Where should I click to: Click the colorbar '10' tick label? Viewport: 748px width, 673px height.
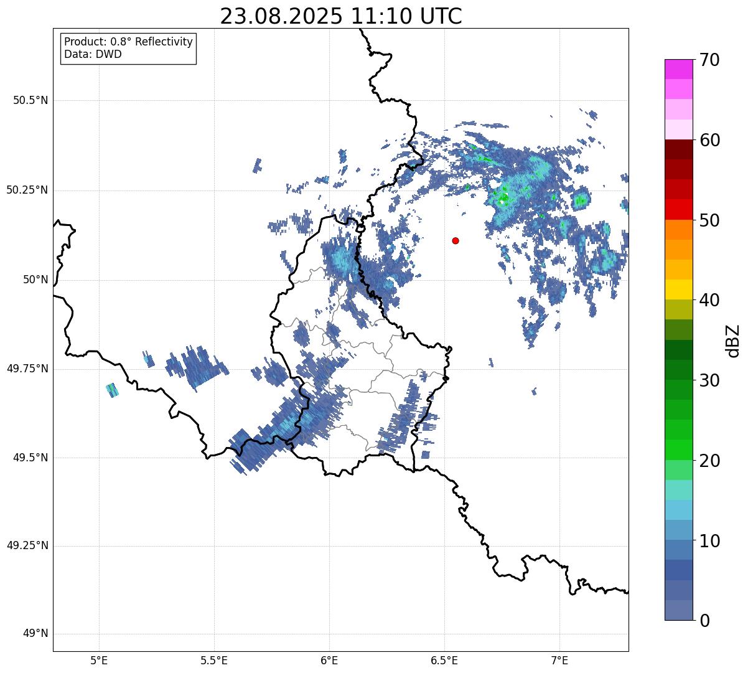coord(709,542)
